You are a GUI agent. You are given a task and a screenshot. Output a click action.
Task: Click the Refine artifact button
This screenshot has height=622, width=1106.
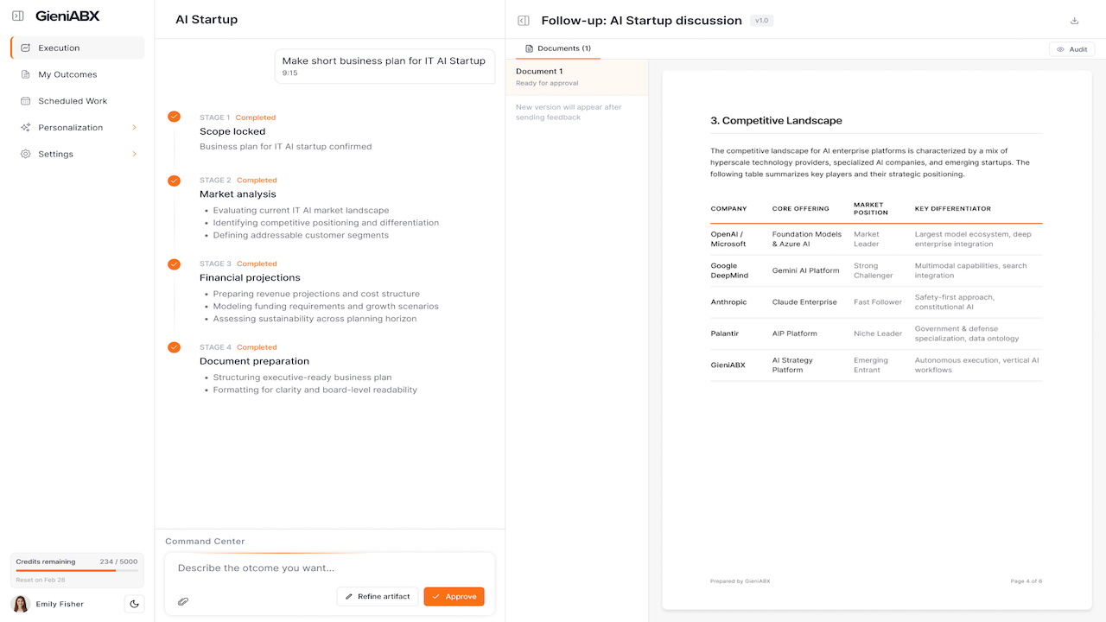pyautogui.click(x=378, y=597)
